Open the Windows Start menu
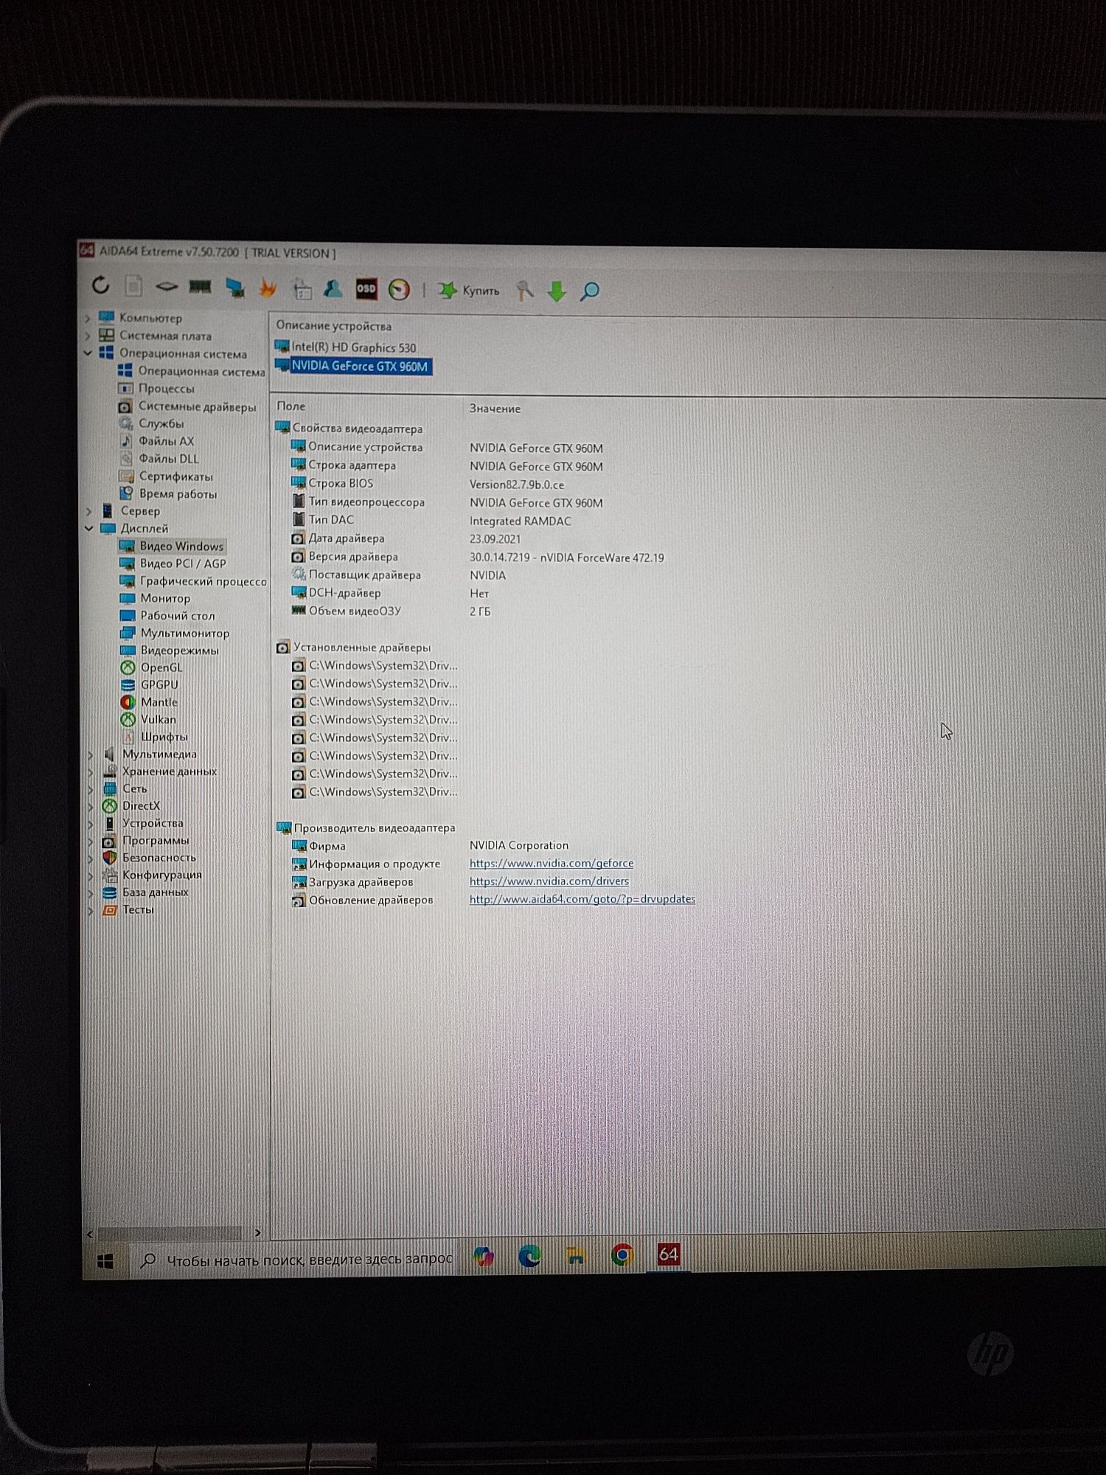The height and width of the screenshot is (1475, 1106). pyautogui.click(x=105, y=1262)
